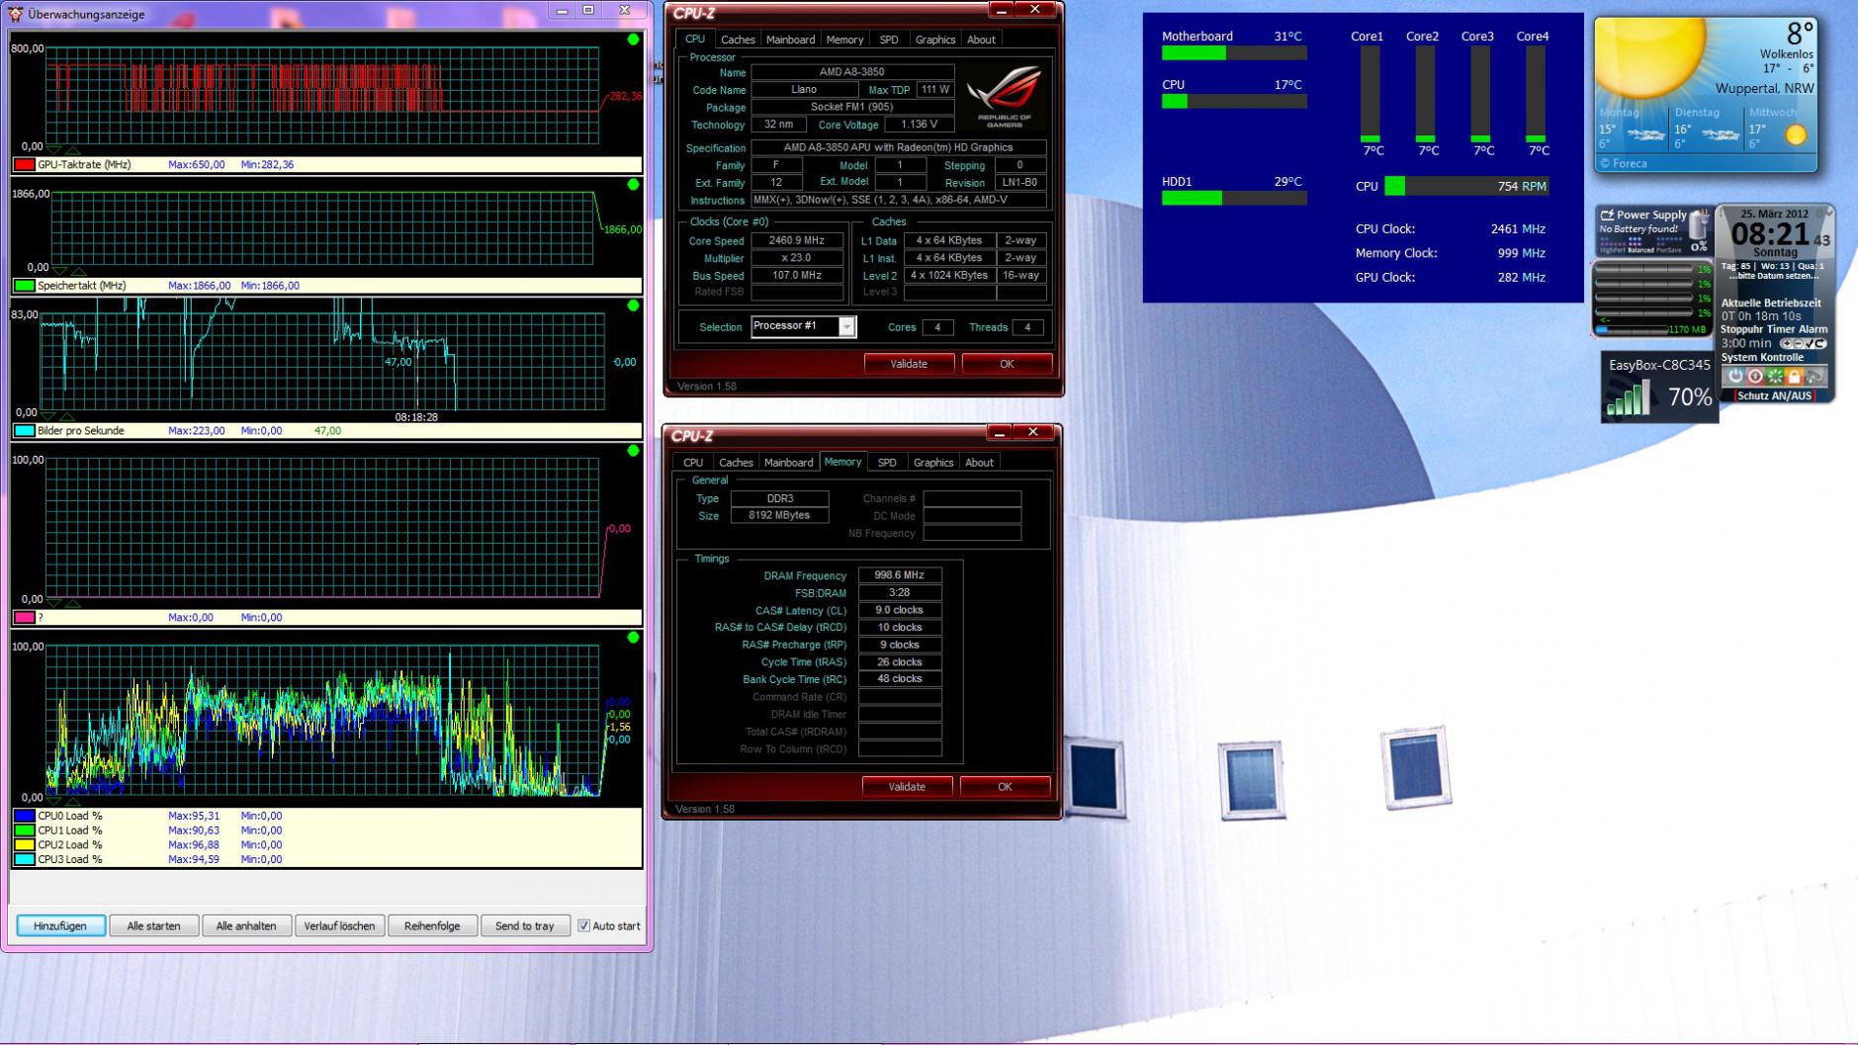Click the up triangle under the GPU-Taktrate graph
The image size is (1858, 1045).
pos(73,149)
